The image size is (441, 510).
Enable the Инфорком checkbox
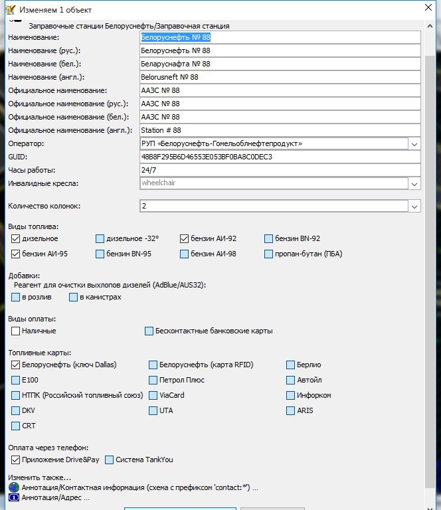[x=290, y=395]
